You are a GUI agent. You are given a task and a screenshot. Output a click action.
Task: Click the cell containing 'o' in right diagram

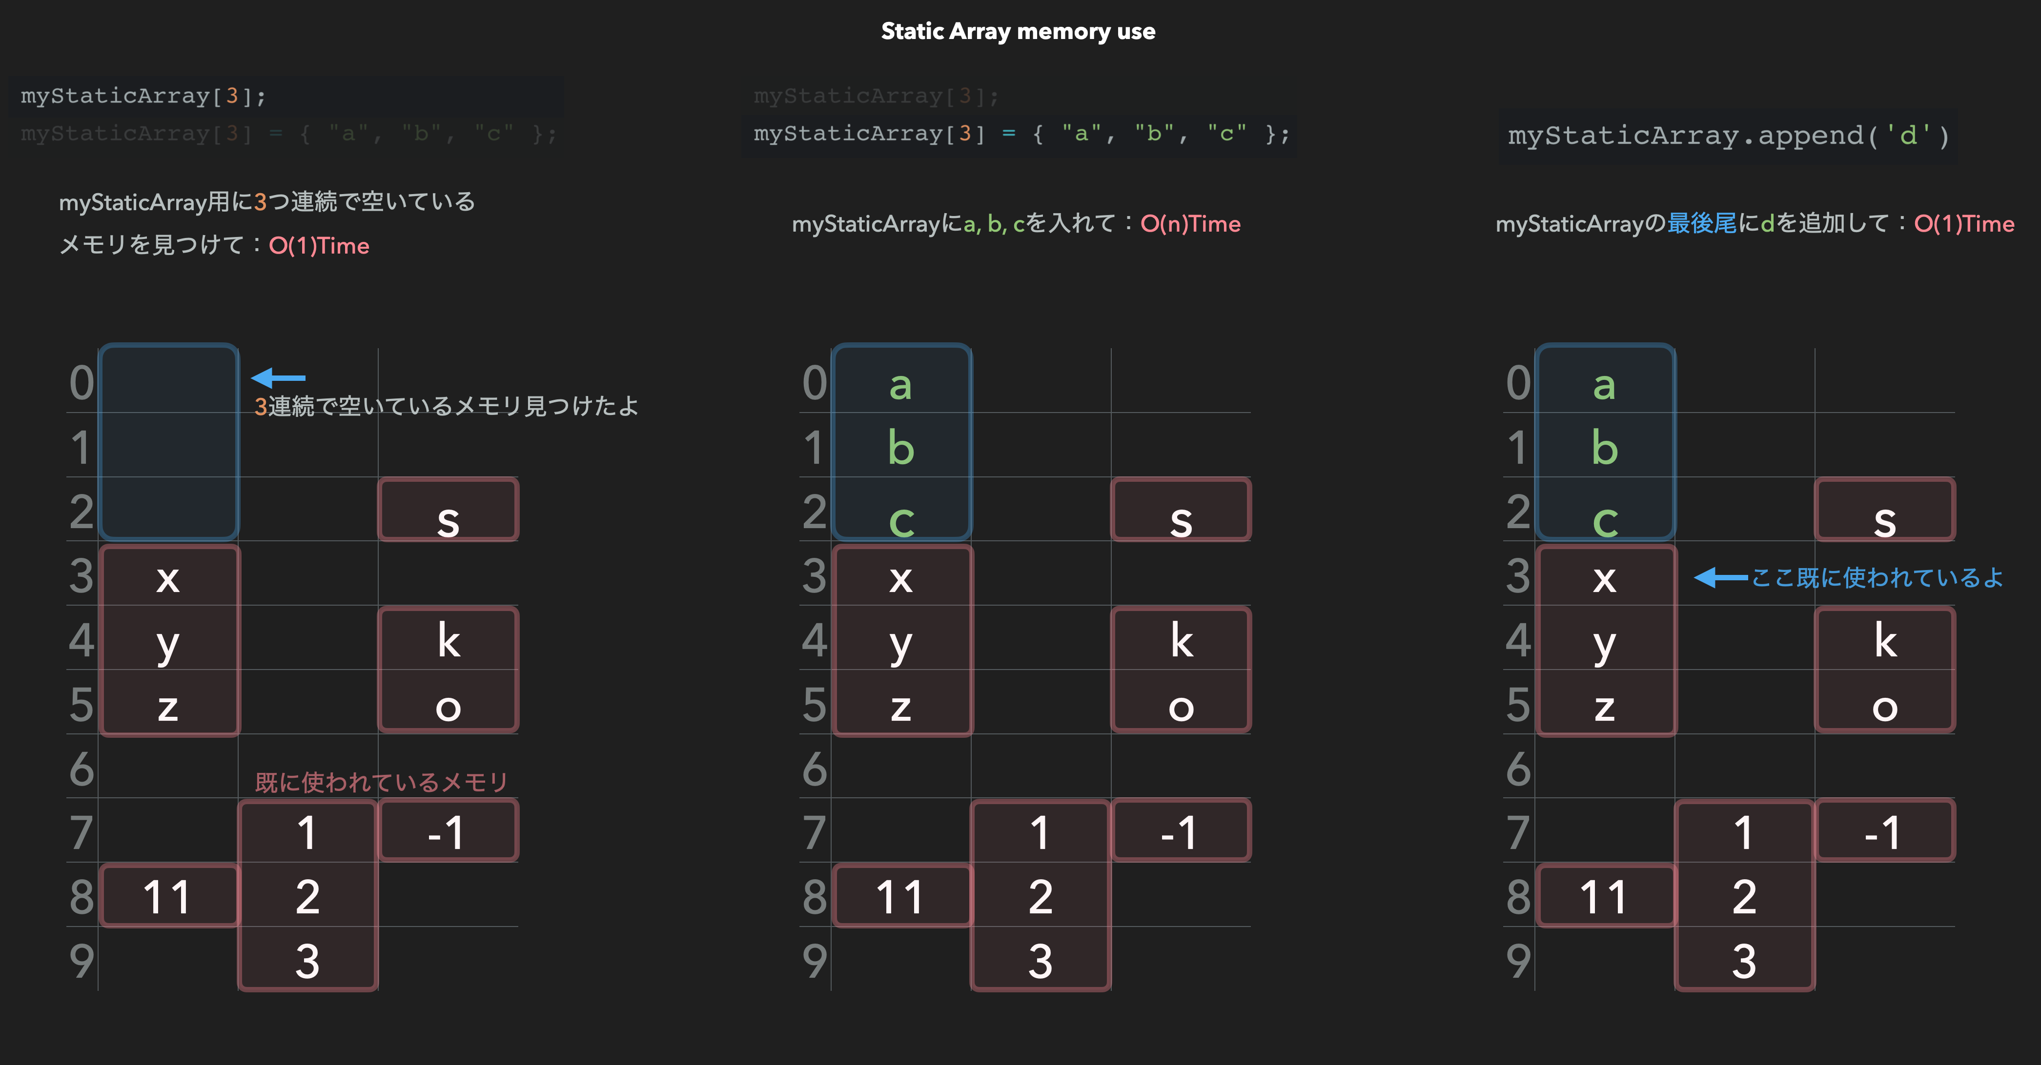pos(1885,710)
